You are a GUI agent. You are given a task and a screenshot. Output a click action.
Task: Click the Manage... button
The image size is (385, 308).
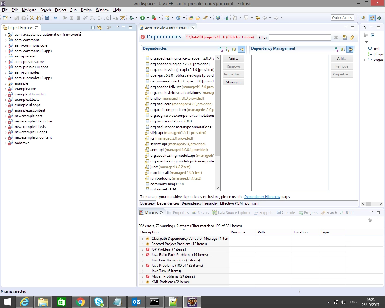click(233, 82)
